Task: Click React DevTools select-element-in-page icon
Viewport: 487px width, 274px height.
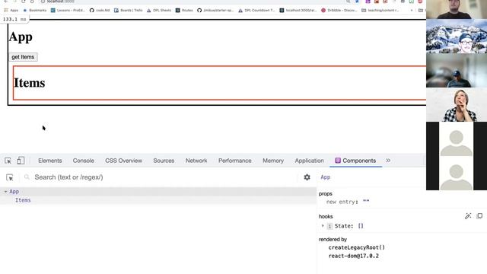Action: [10, 177]
